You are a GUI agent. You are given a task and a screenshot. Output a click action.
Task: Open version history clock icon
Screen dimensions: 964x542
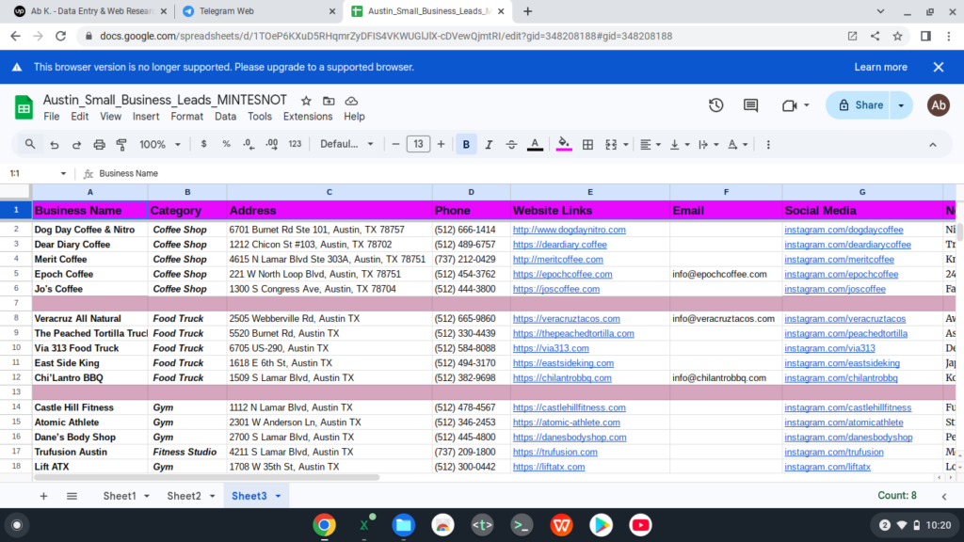pos(715,105)
